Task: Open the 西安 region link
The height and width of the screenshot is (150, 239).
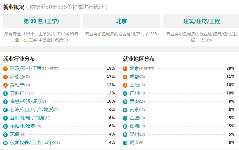Action: 134,101
